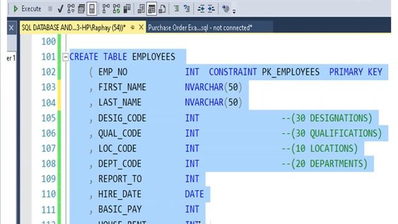Toggle Include Actual Execution Plan
Screen dimensions: 398x224
pyautogui.click(x=106, y=9)
